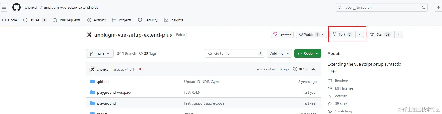Open the hamburger navigation menu
This screenshot has height=114, width=442.
pos(4,7)
